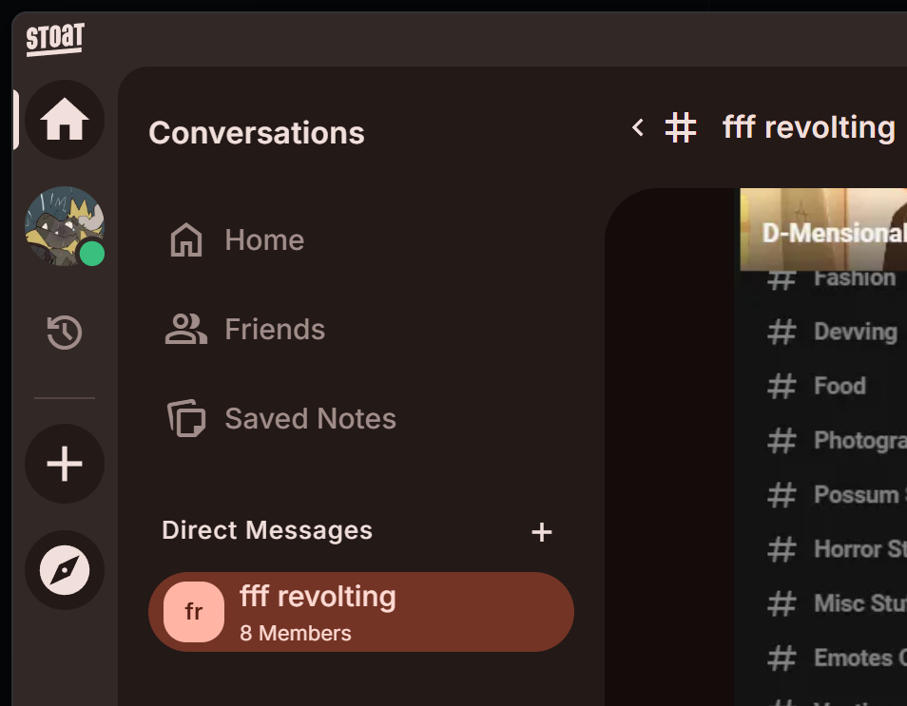Click the D-Mensional server banner
Viewport: 907px width, 706px height.
(823, 230)
